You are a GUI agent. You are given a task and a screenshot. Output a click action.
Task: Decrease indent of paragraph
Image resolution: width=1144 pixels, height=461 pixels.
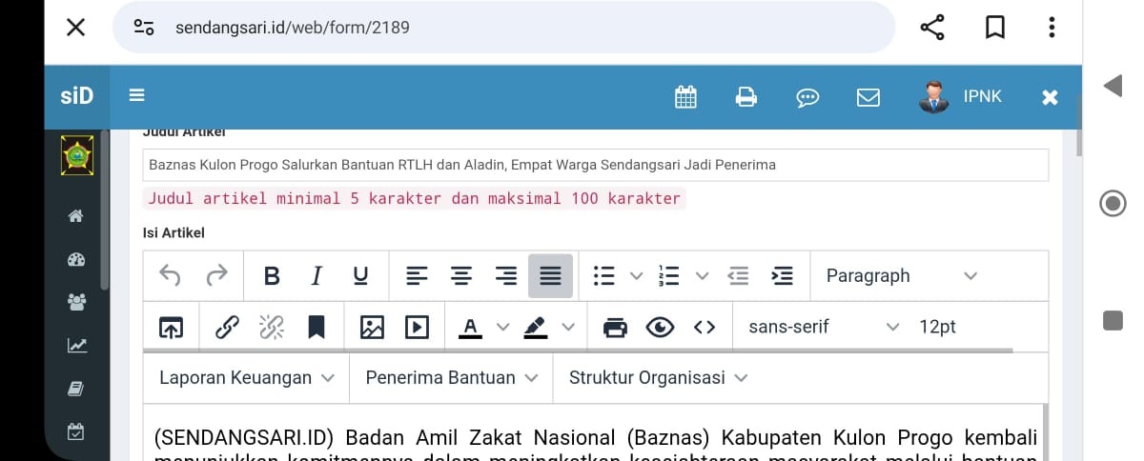click(x=738, y=276)
